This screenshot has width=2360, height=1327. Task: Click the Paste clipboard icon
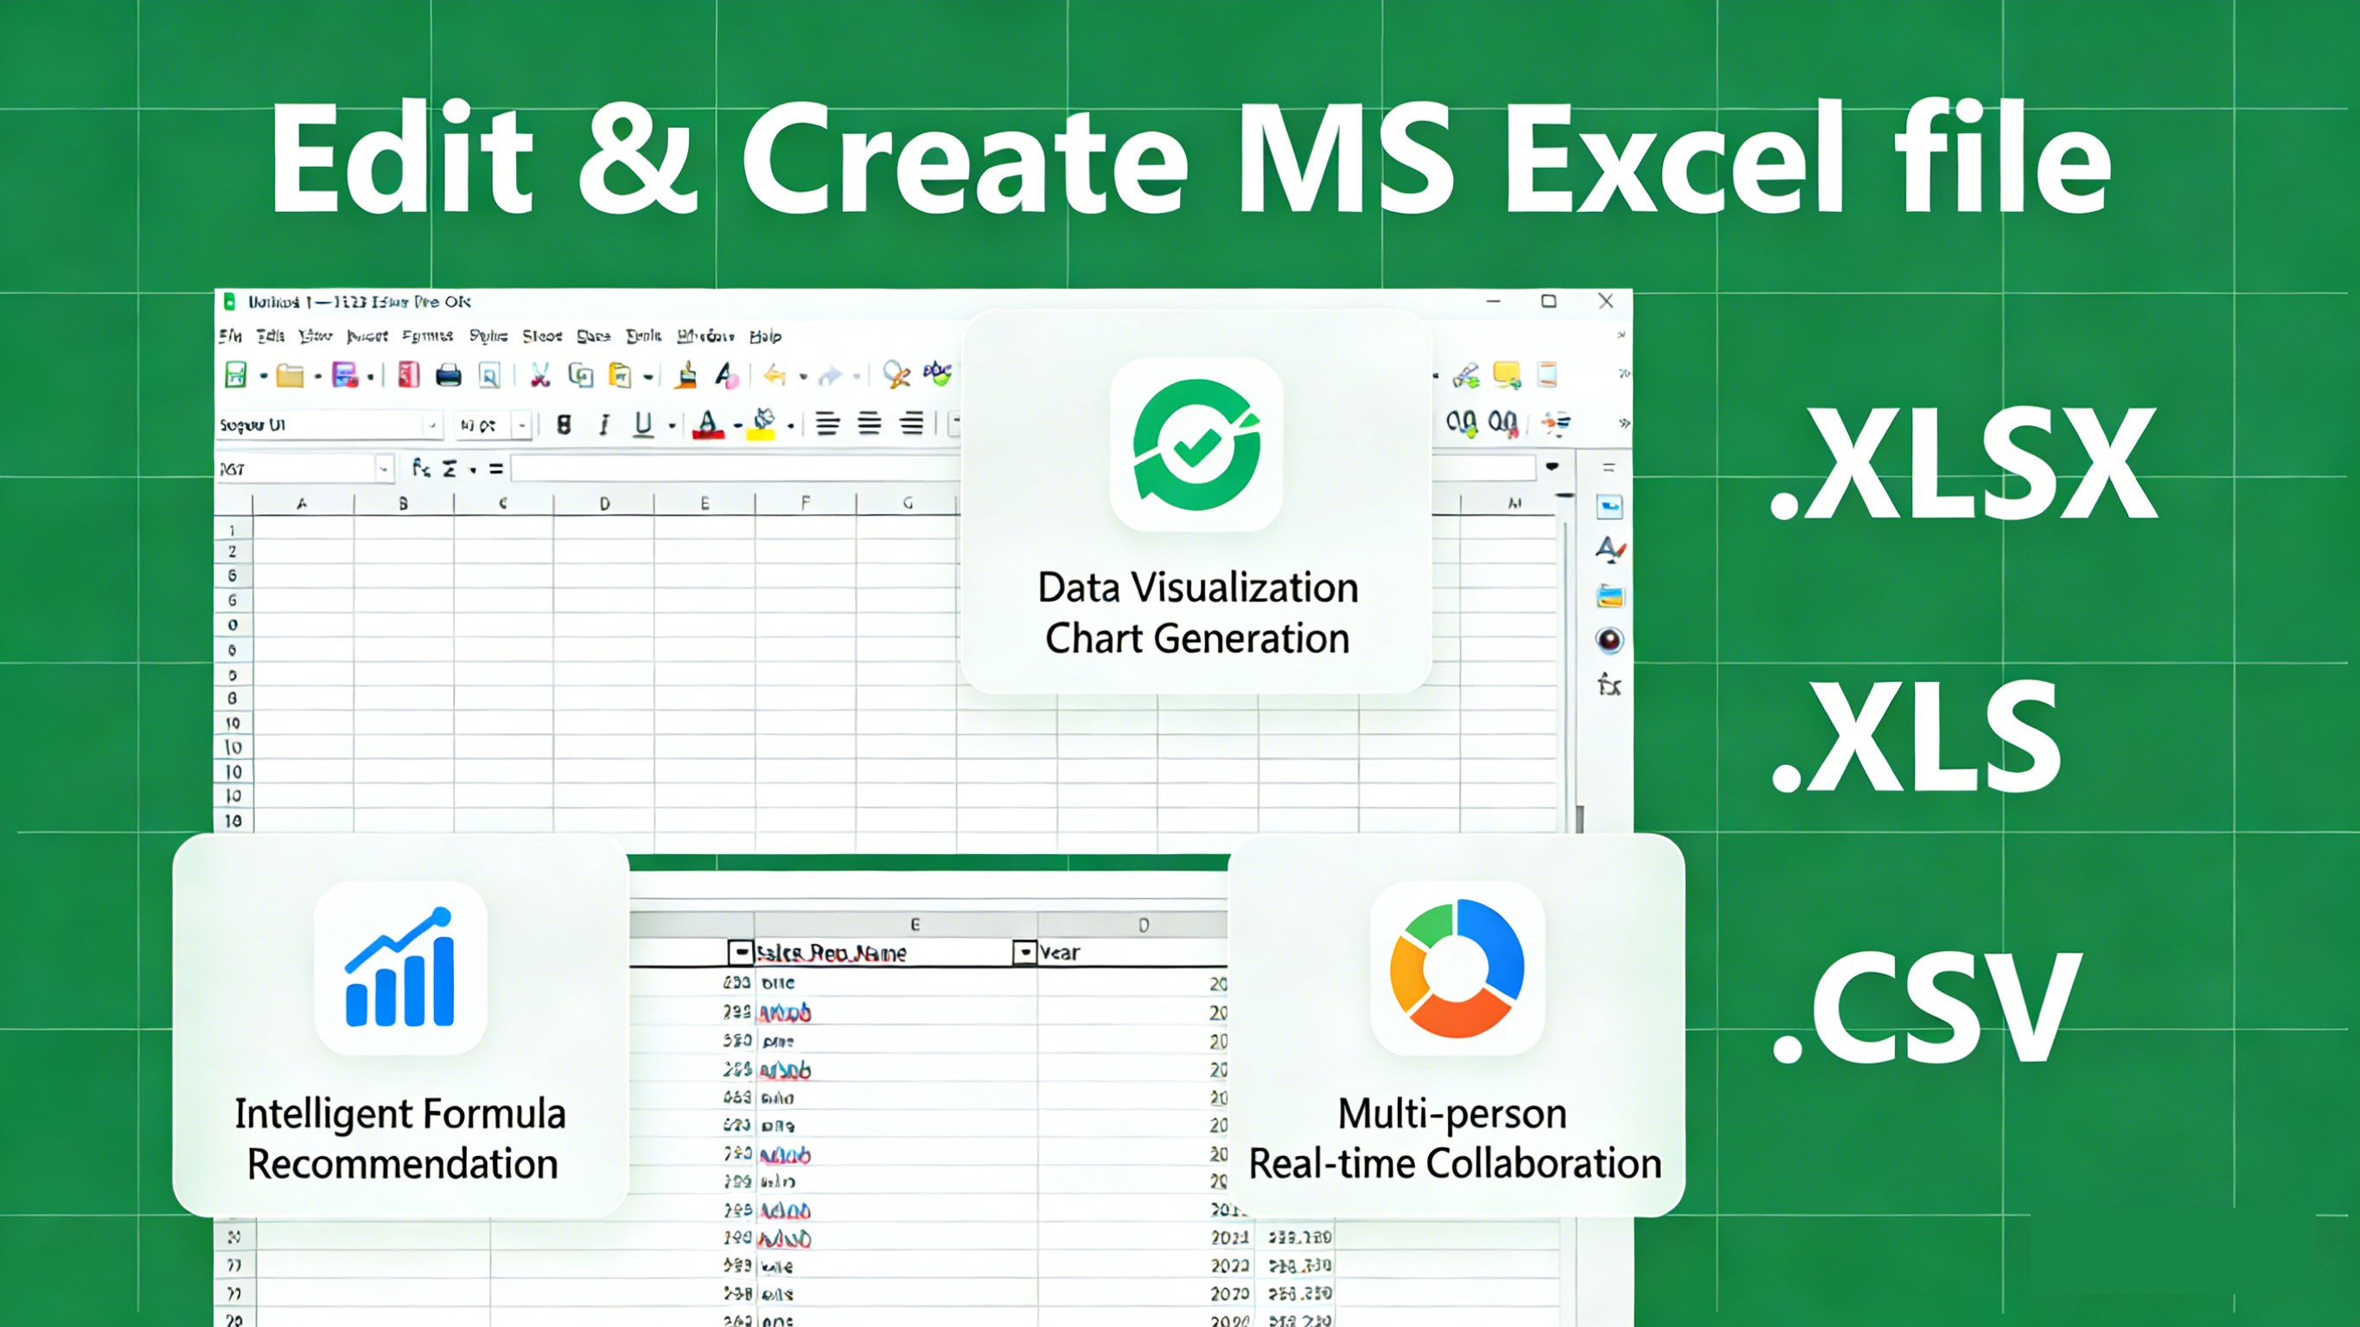[620, 375]
